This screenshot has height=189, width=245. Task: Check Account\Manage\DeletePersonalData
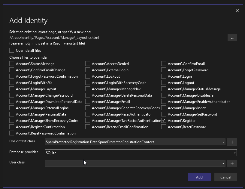pos(88,95)
